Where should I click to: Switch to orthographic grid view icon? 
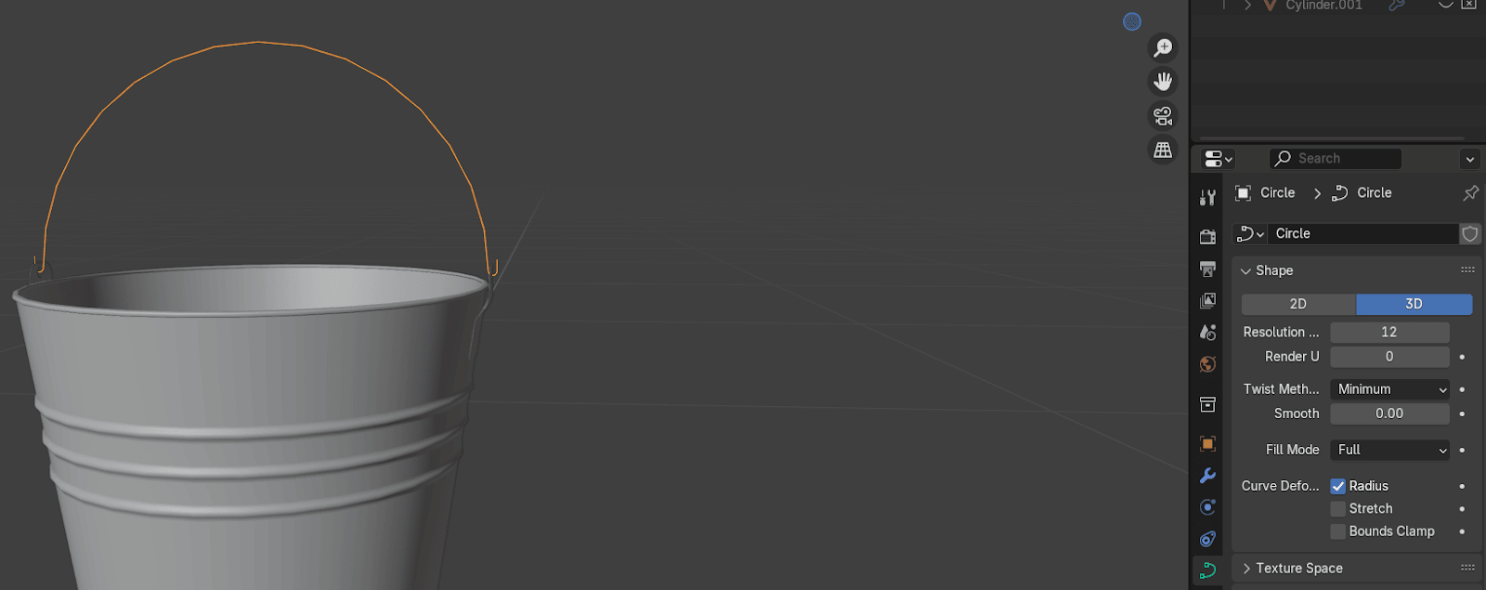coord(1163,150)
